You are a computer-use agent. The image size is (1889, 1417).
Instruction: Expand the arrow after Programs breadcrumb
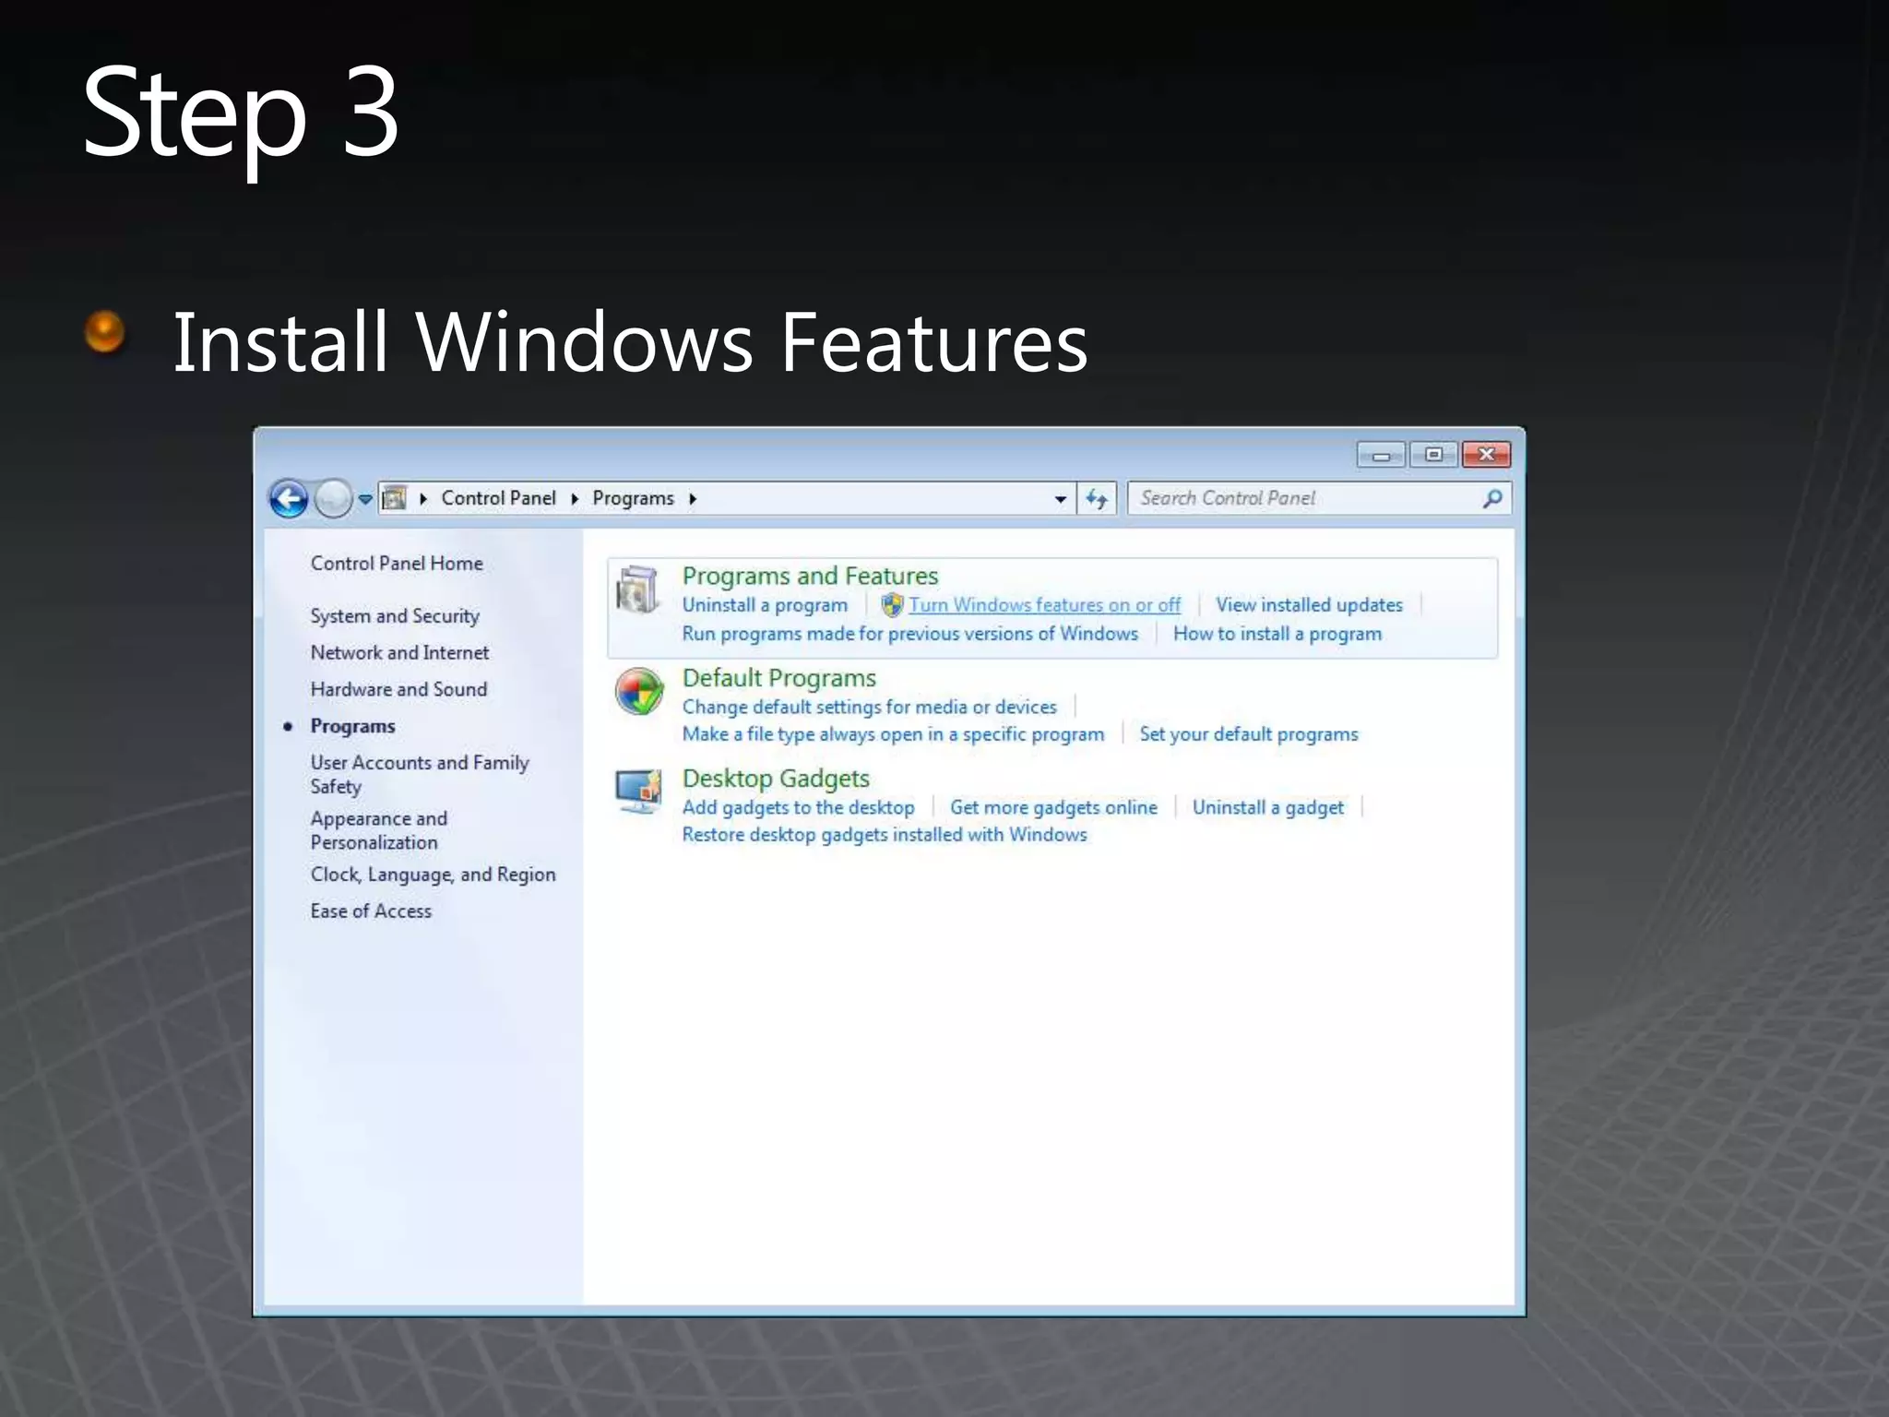point(693,499)
